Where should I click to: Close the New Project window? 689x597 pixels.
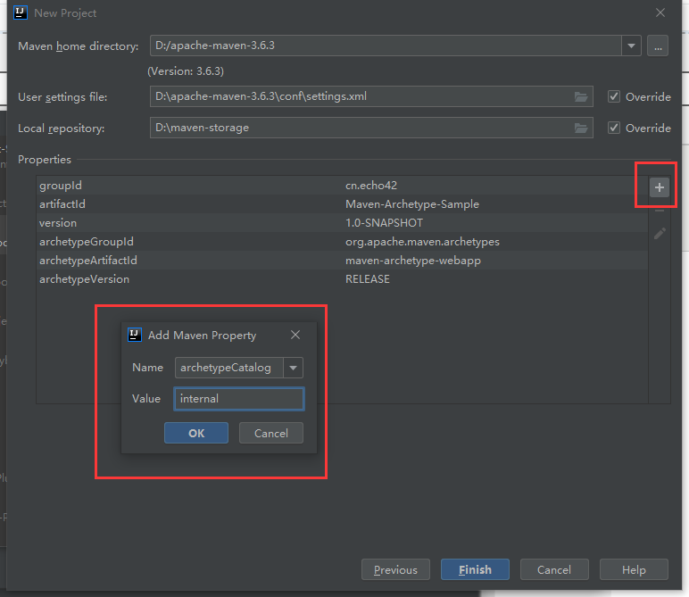click(x=660, y=13)
